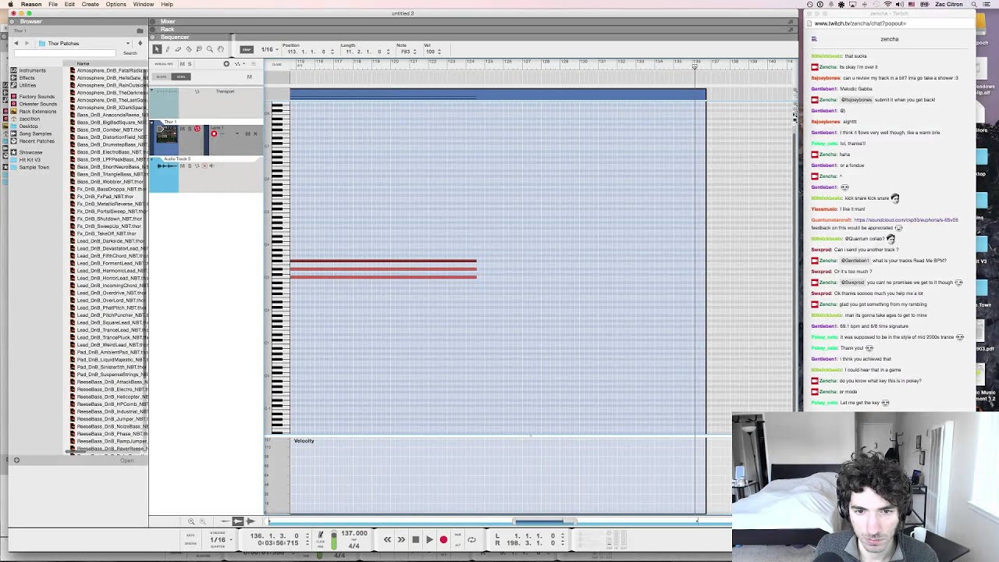Toggle Manual Rec button
The height and width of the screenshot is (562, 999).
pyautogui.click(x=163, y=63)
